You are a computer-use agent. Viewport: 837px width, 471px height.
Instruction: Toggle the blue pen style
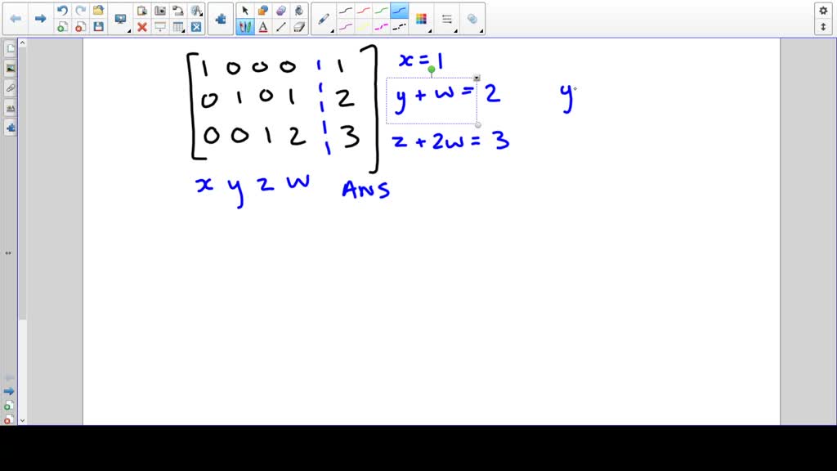click(x=399, y=11)
